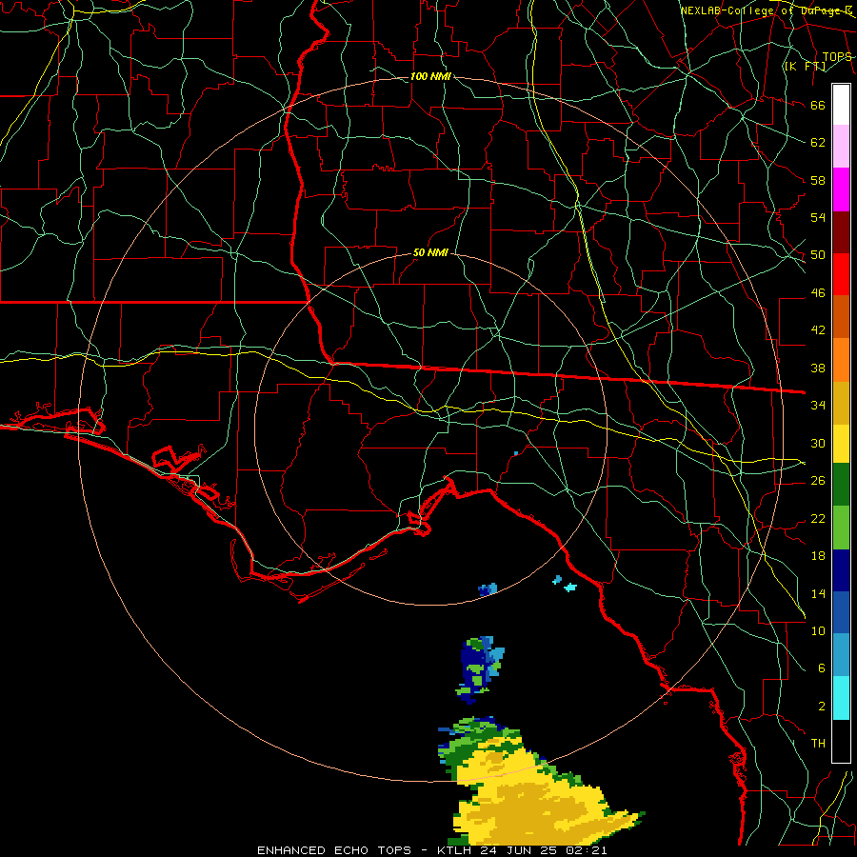Image resolution: width=857 pixels, height=857 pixels.
Task: Click the blue-green echo cell above the large storm
Action: pyautogui.click(x=480, y=669)
